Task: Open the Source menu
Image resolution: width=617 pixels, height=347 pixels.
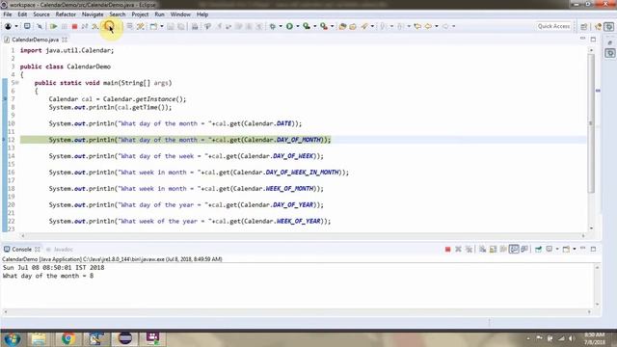Action: click(x=41, y=14)
